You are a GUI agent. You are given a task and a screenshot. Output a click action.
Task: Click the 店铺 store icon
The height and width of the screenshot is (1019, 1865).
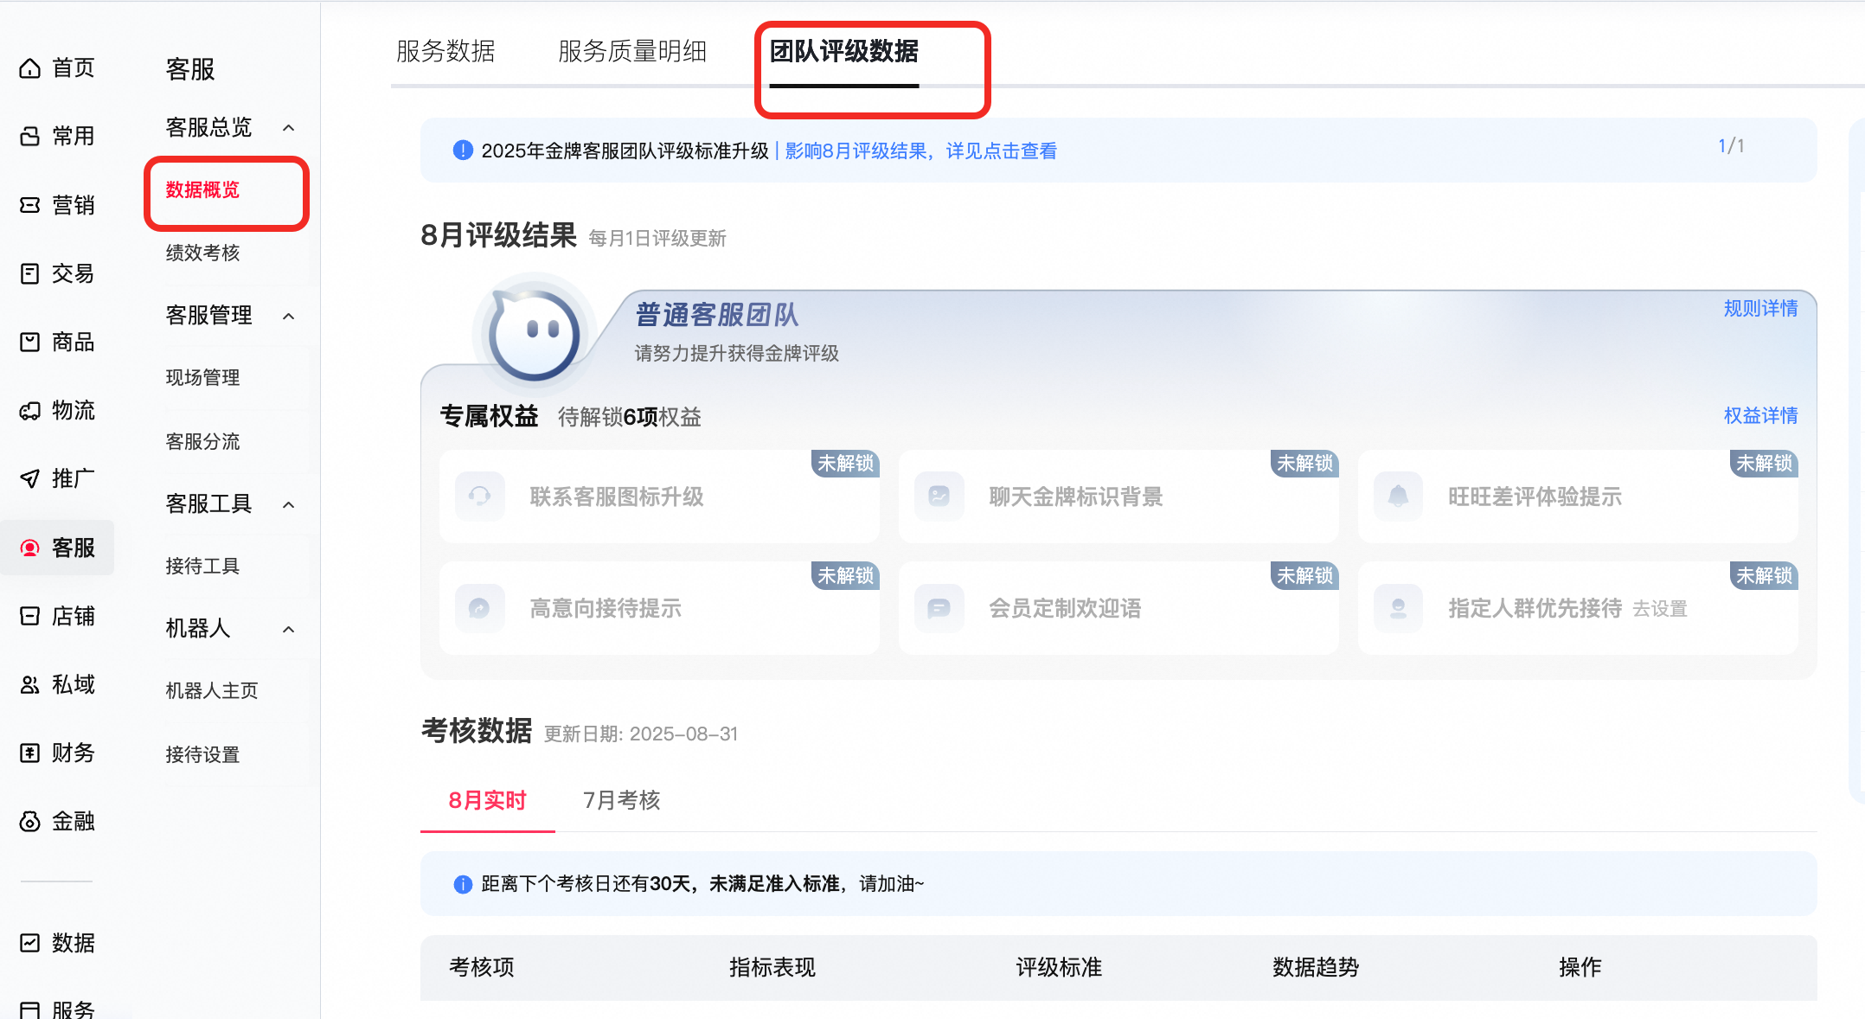click(x=30, y=616)
